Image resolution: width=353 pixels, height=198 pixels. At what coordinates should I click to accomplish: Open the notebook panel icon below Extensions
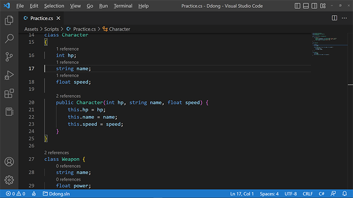(9, 111)
